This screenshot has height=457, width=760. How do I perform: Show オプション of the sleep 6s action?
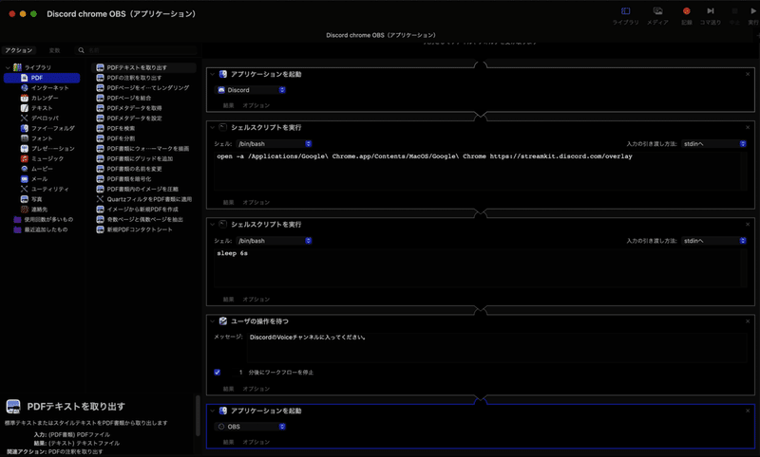point(256,300)
